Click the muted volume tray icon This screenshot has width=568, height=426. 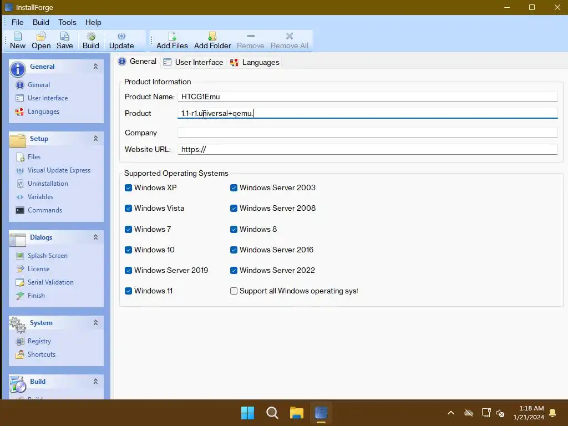click(x=501, y=413)
